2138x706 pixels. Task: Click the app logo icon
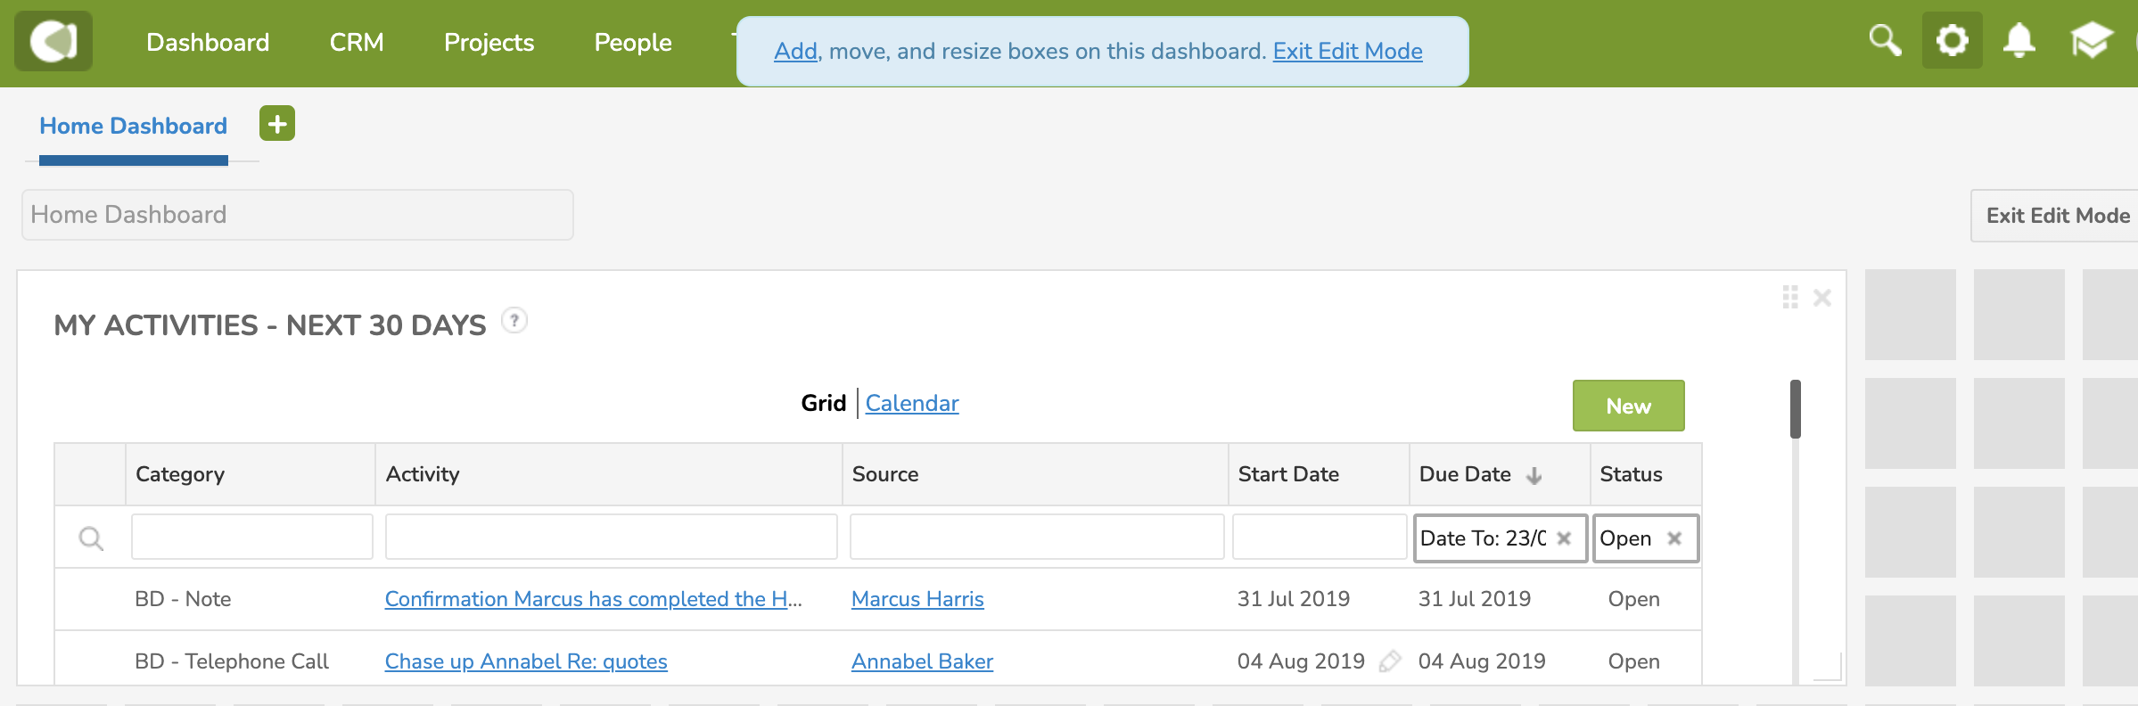(x=53, y=41)
